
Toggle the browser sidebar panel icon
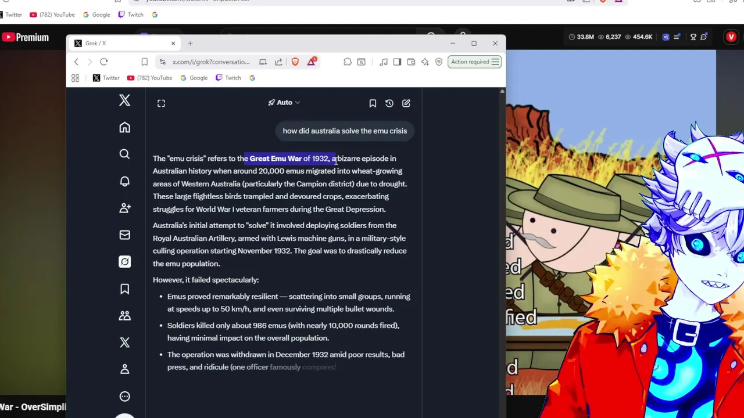coord(397,62)
